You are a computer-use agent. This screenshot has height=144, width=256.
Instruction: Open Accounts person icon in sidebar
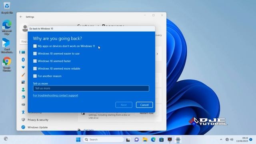[23, 90]
